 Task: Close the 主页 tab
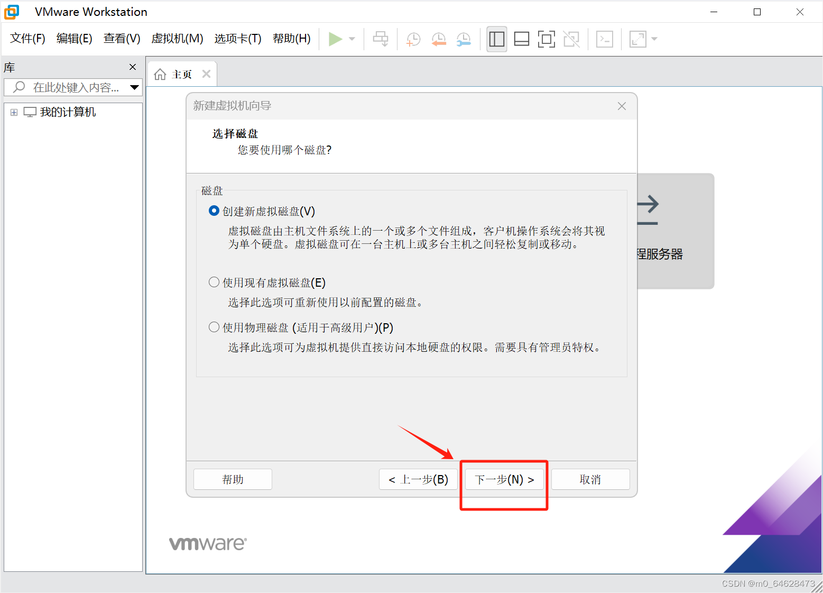coord(207,74)
